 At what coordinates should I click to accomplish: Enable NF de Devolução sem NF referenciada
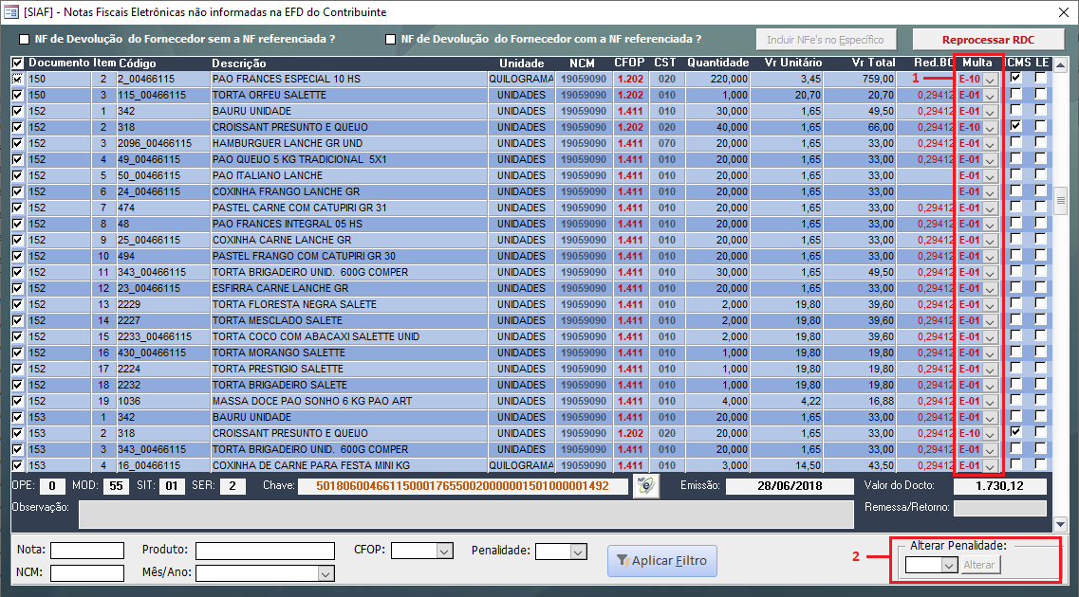tap(25, 40)
